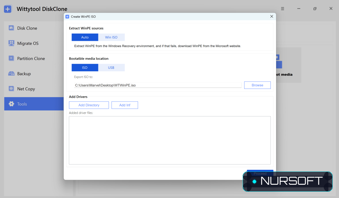
Task: Open the Disk Clone sidebar section
Action: point(34,28)
